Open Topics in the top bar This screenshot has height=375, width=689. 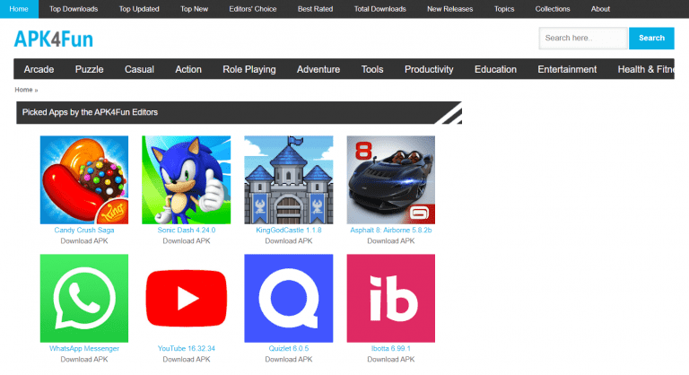click(x=504, y=9)
